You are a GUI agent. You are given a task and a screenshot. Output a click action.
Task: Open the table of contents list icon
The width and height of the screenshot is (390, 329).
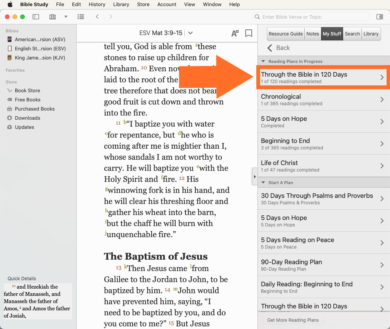(x=80, y=17)
